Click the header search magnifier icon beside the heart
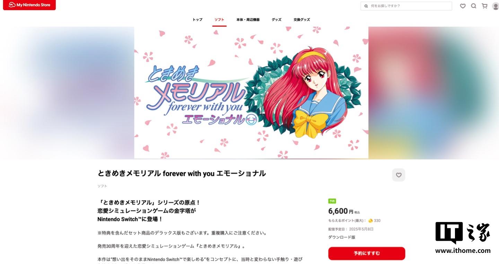The image size is (499, 264). [x=474, y=6]
